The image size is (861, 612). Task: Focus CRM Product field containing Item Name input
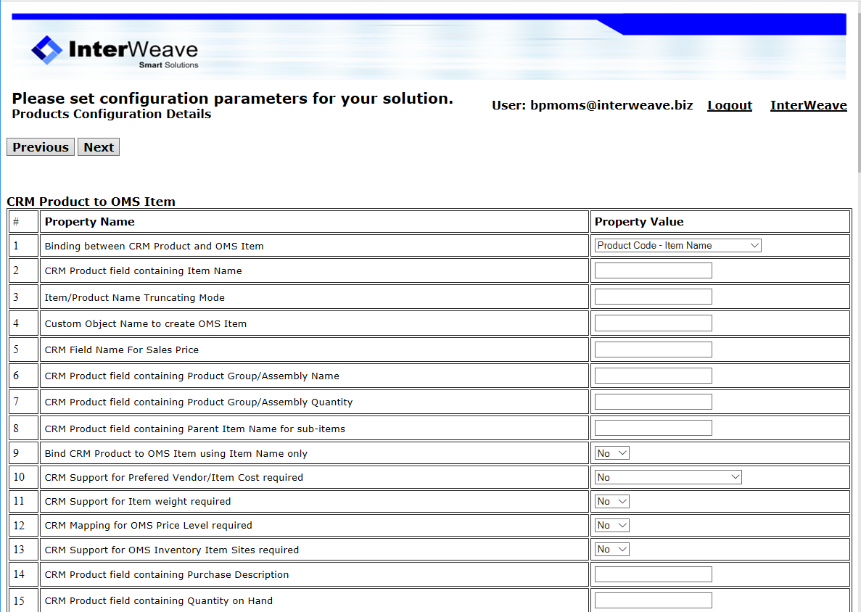click(653, 270)
